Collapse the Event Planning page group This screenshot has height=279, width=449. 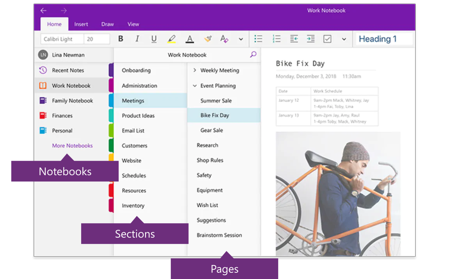click(195, 85)
